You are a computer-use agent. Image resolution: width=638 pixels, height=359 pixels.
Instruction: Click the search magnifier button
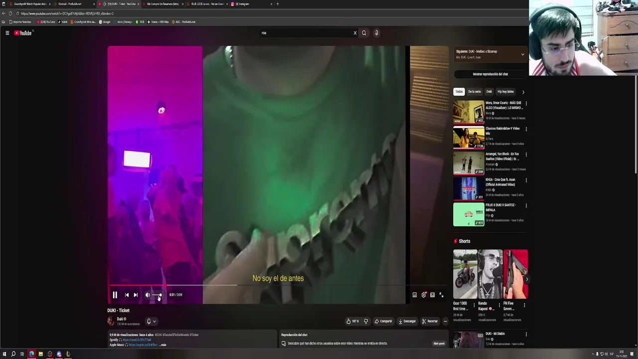pyautogui.click(x=364, y=33)
